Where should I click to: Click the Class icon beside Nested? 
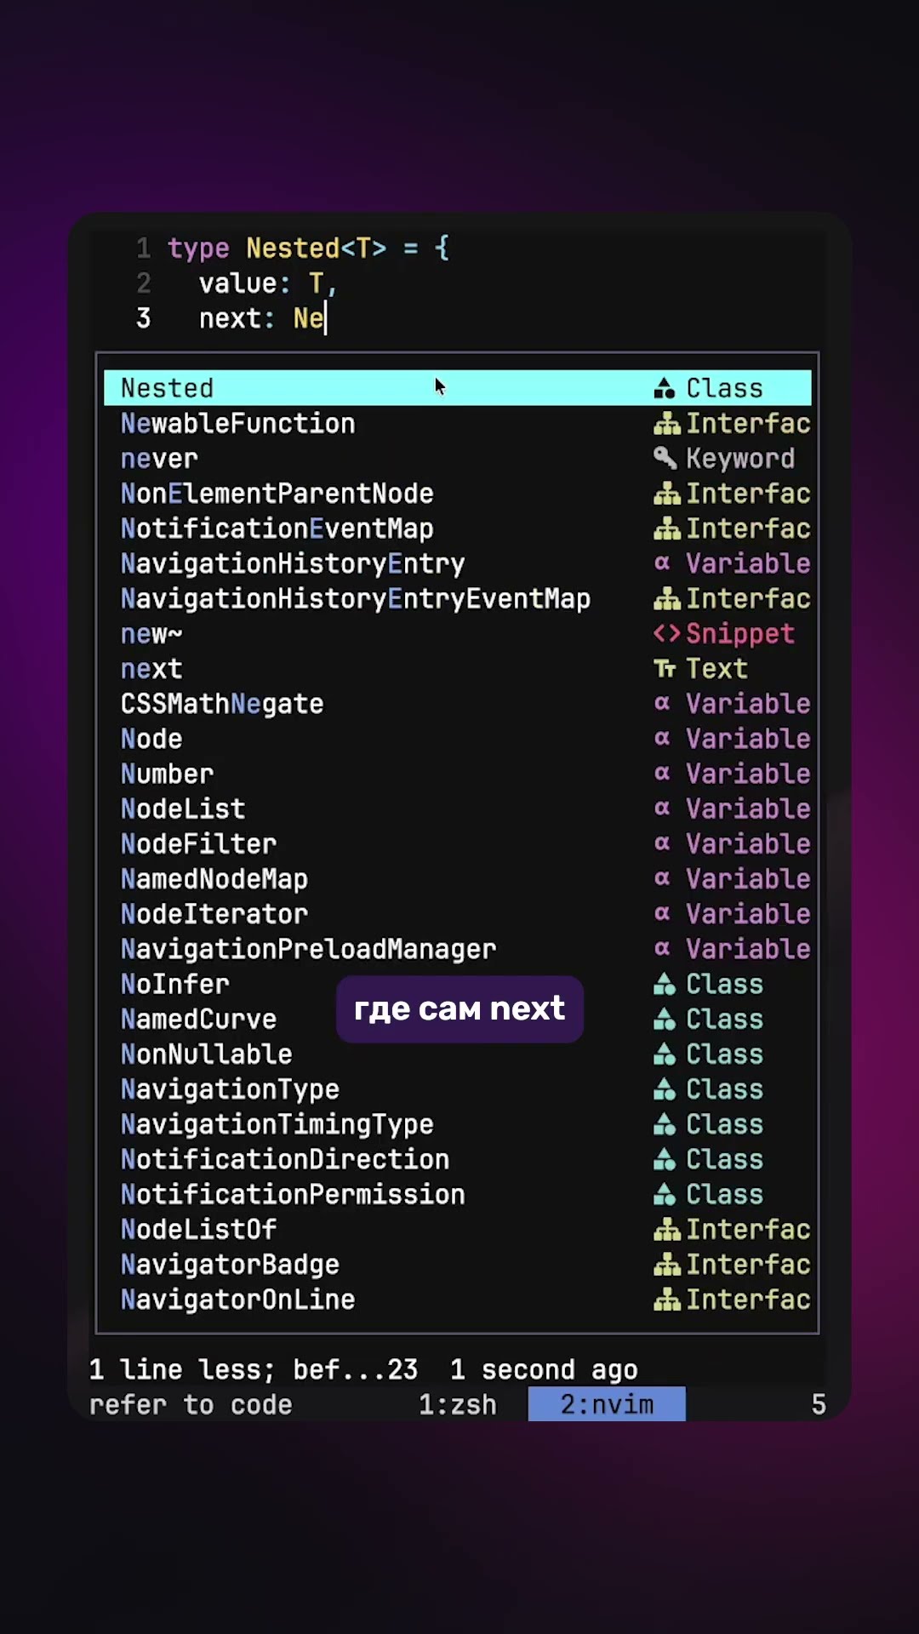click(x=665, y=388)
